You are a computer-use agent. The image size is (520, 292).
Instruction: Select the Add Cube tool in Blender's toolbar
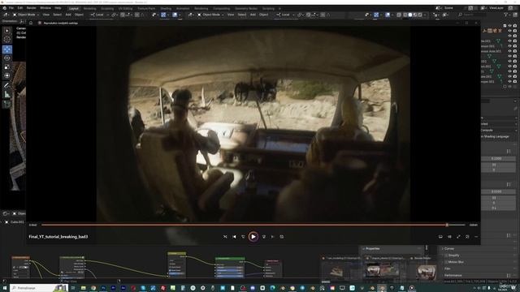(7, 105)
